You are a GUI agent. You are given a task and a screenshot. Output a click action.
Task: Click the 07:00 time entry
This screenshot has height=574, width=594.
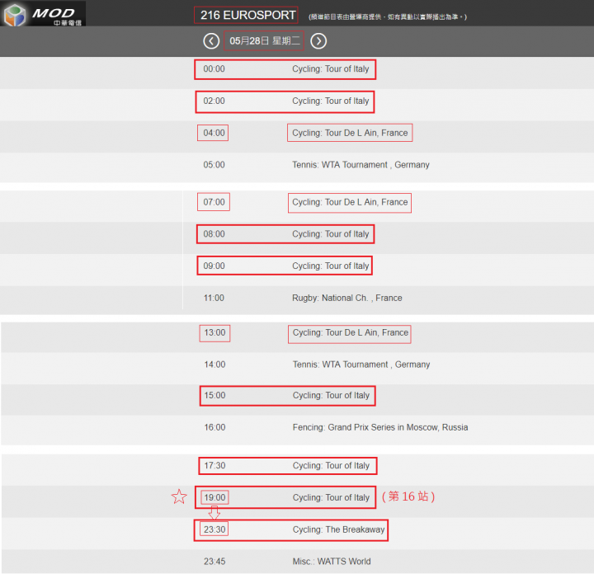click(214, 202)
